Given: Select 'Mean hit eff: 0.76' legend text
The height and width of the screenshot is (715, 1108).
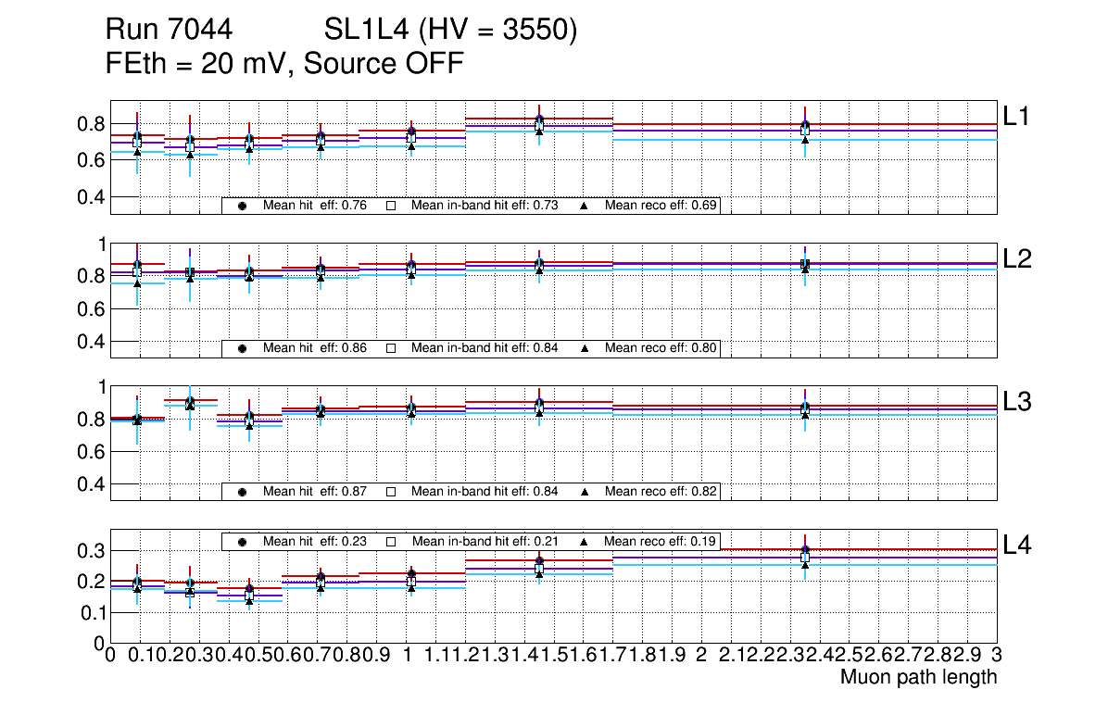Looking at the screenshot, I should (x=315, y=207).
